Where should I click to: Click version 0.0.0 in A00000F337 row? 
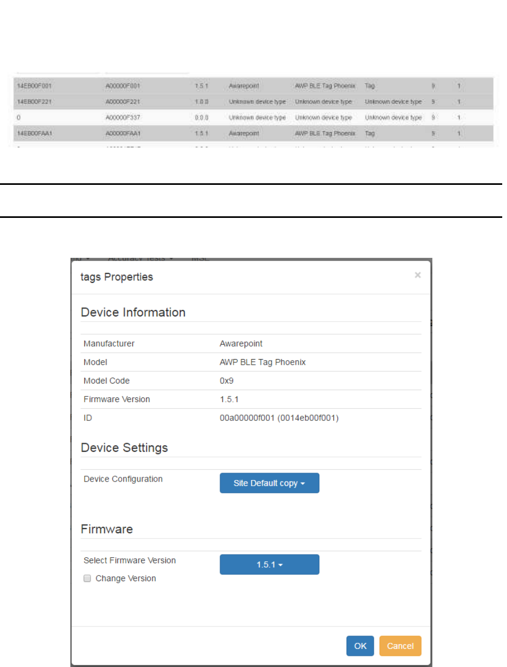202,118
